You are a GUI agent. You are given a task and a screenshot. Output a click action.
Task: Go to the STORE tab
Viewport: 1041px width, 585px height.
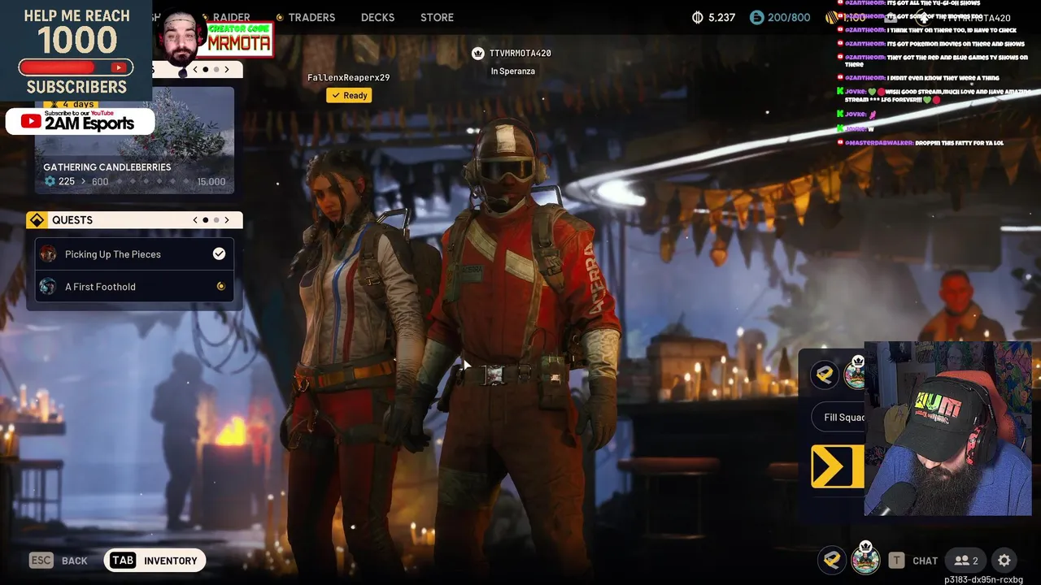tap(437, 17)
